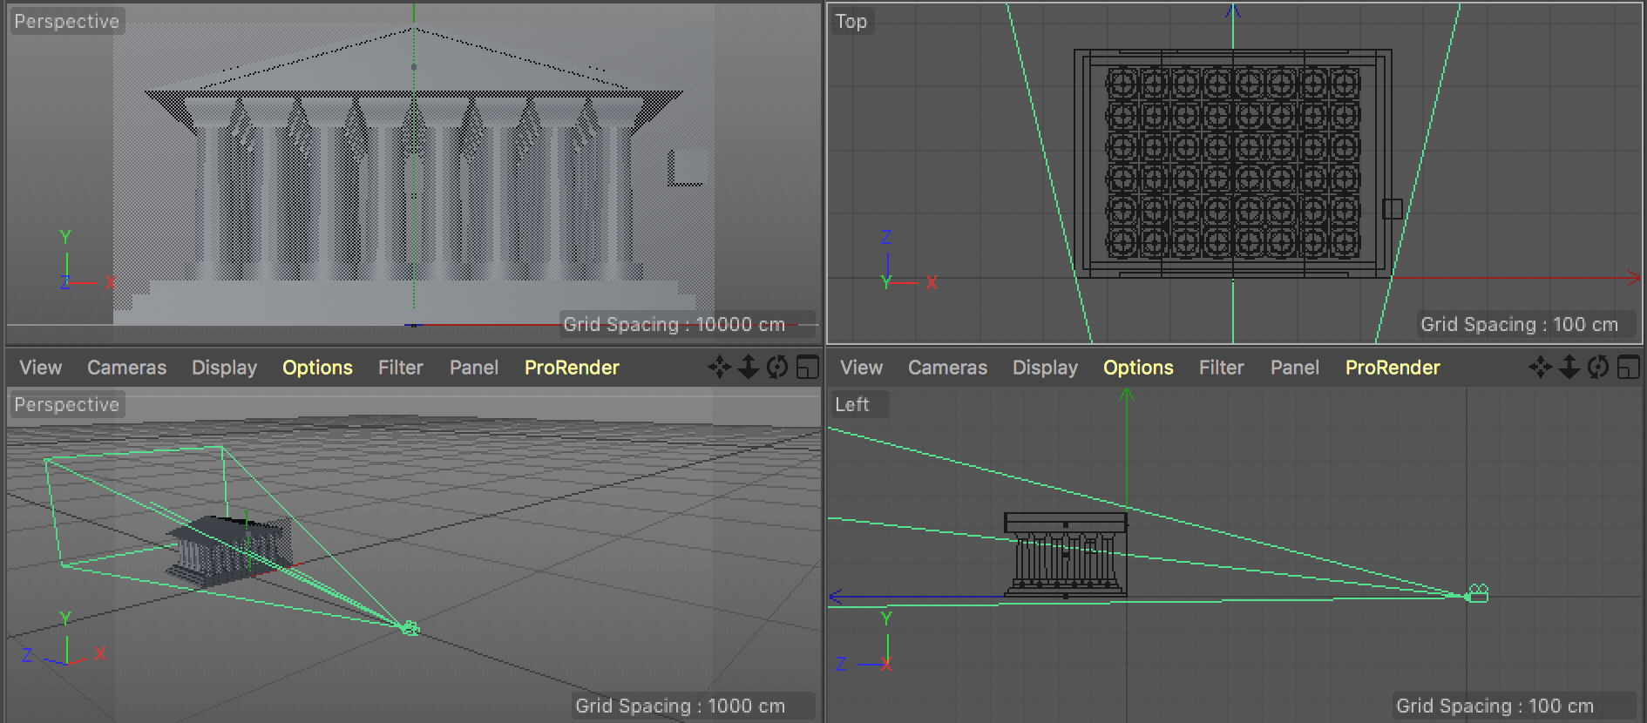The image size is (1647, 723).
Task: Maximize the lower Perspective viewport via the toggle view icon
Action: (807, 368)
